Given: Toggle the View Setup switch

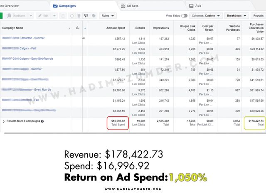Looking at the screenshot, I should pyautogui.click(x=184, y=16).
